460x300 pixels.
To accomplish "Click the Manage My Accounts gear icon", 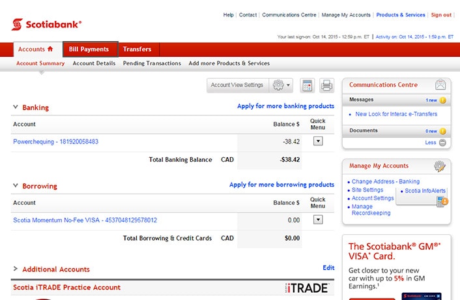I will coord(440,166).
